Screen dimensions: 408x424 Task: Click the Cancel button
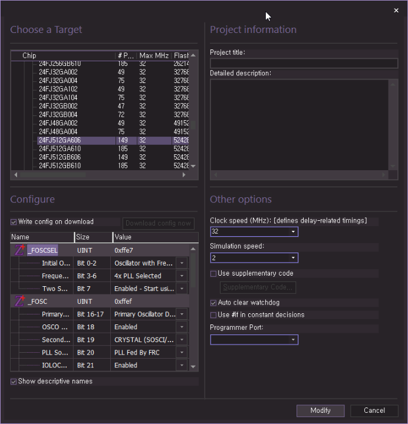[374, 410]
